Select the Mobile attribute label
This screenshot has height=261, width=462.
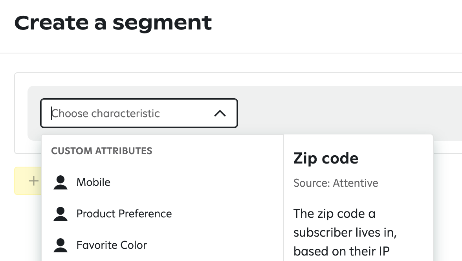point(93,182)
